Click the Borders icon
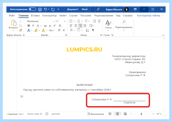 coord(79,30)
